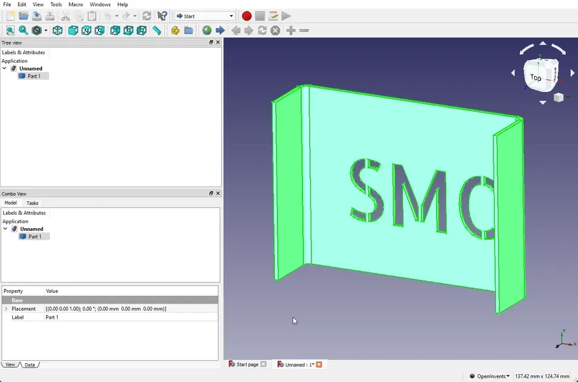The width and height of the screenshot is (578, 382).
Task: Switch to isometric view icon
Action: [x=58, y=30]
